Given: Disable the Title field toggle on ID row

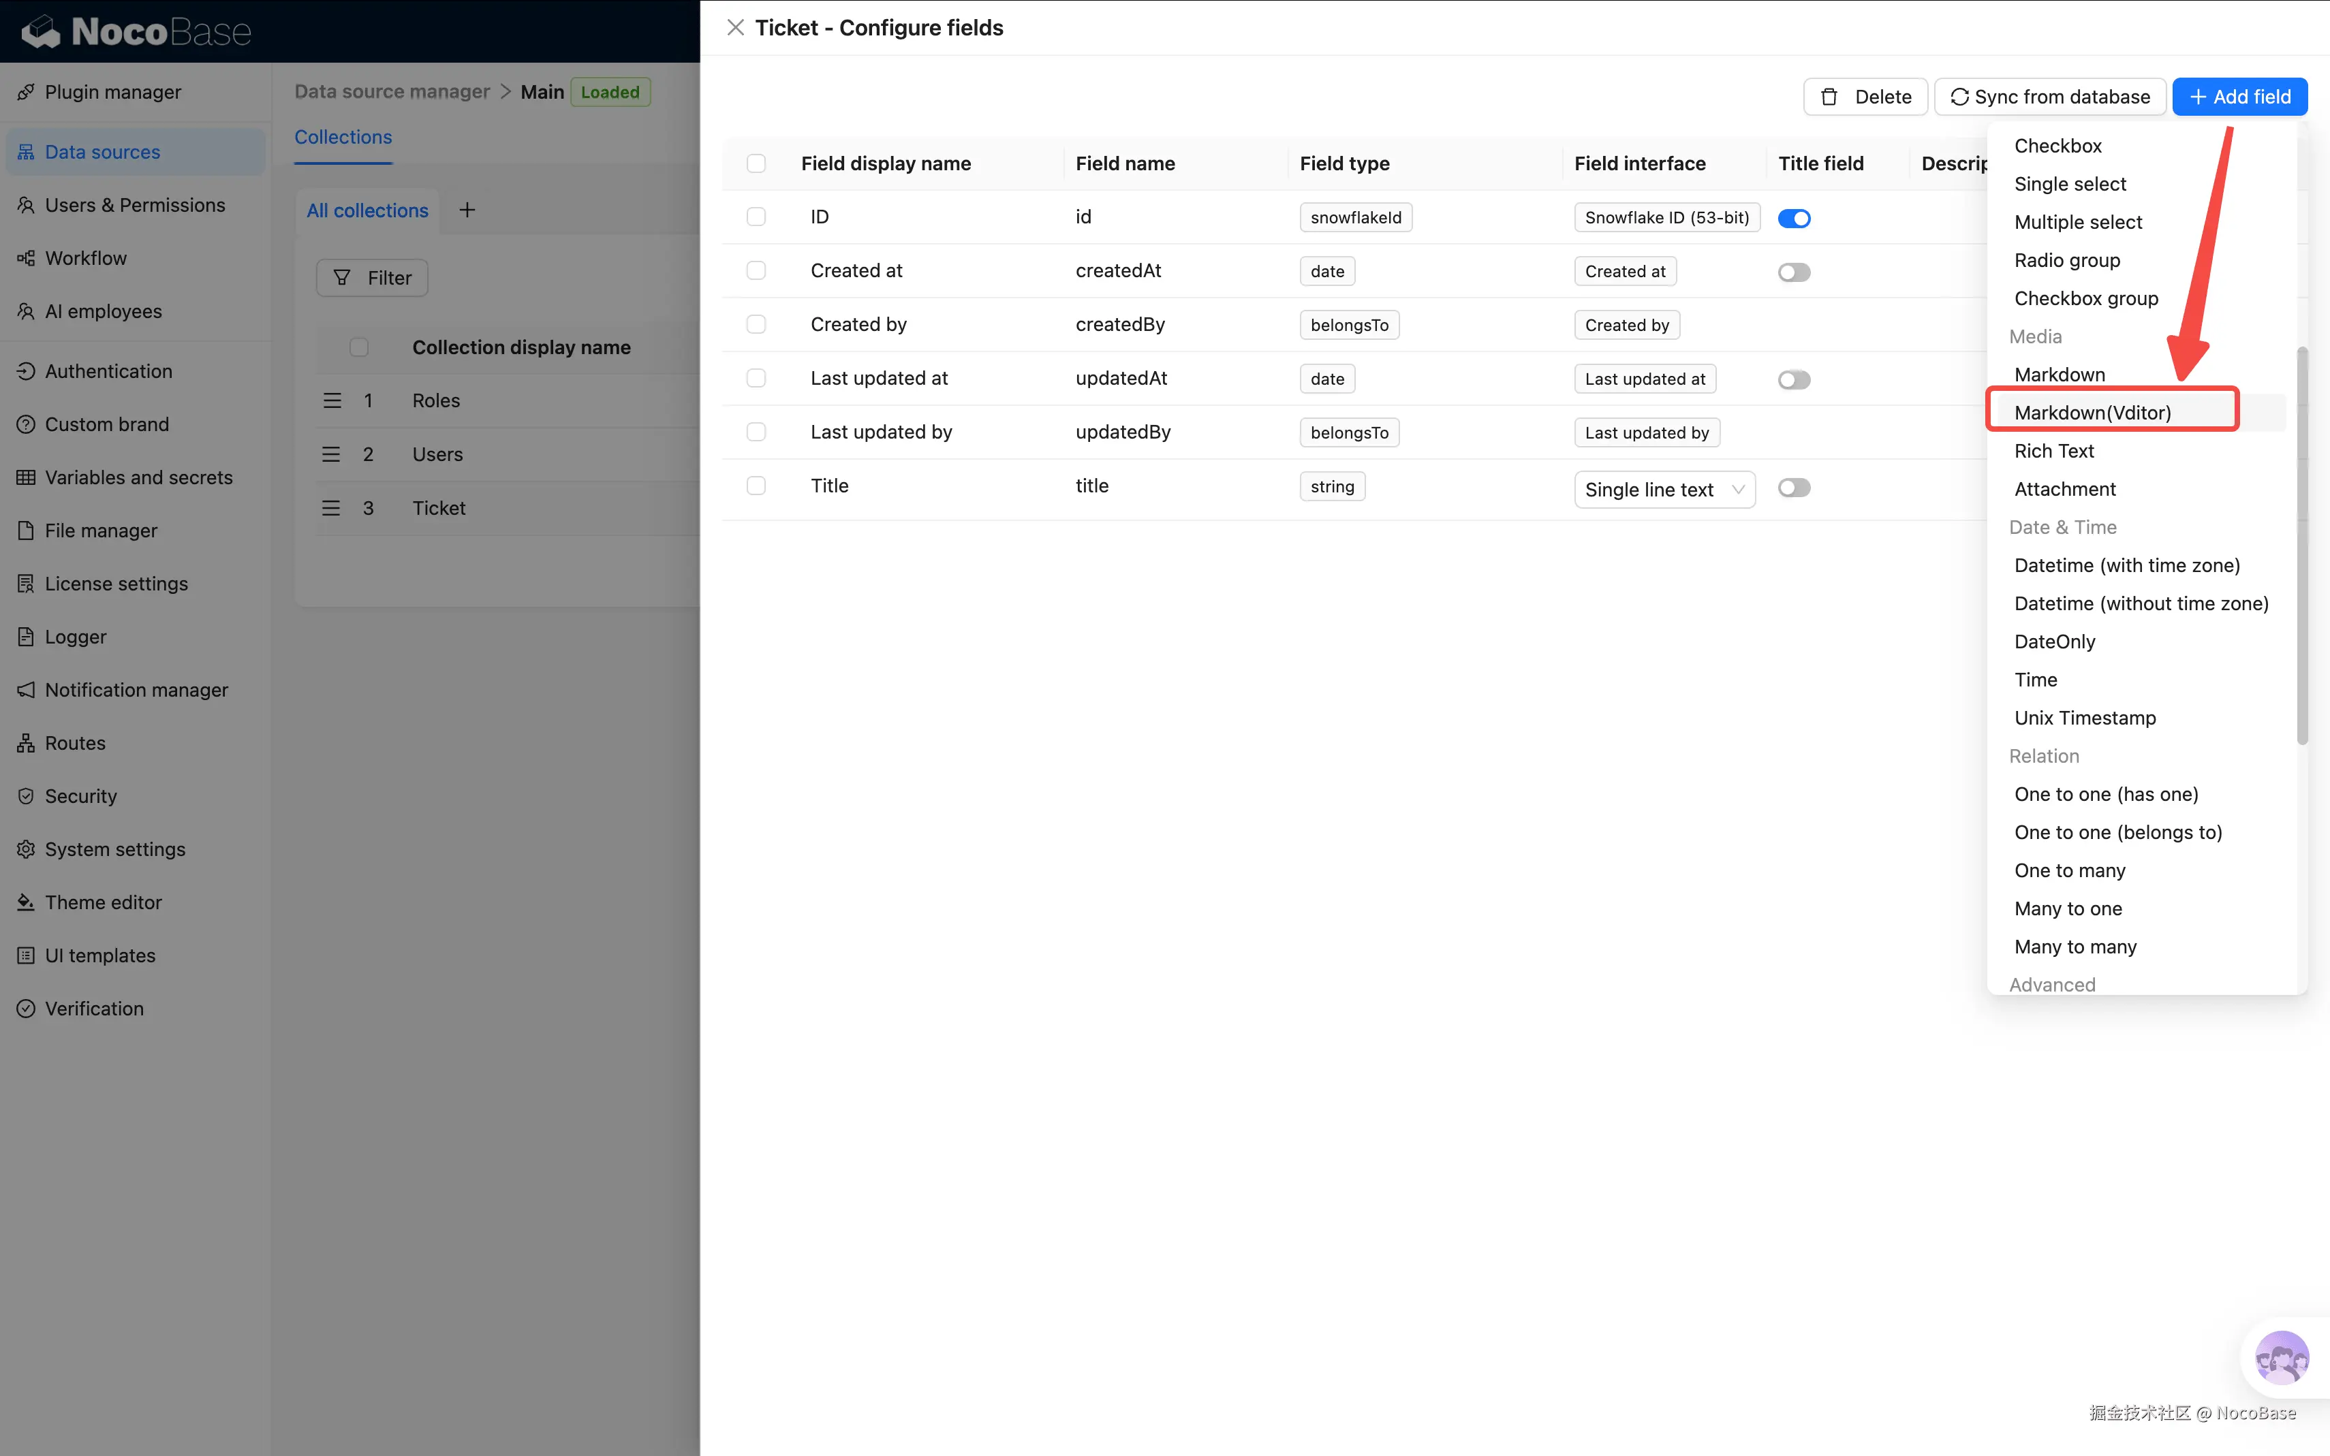Looking at the screenshot, I should (x=1794, y=218).
